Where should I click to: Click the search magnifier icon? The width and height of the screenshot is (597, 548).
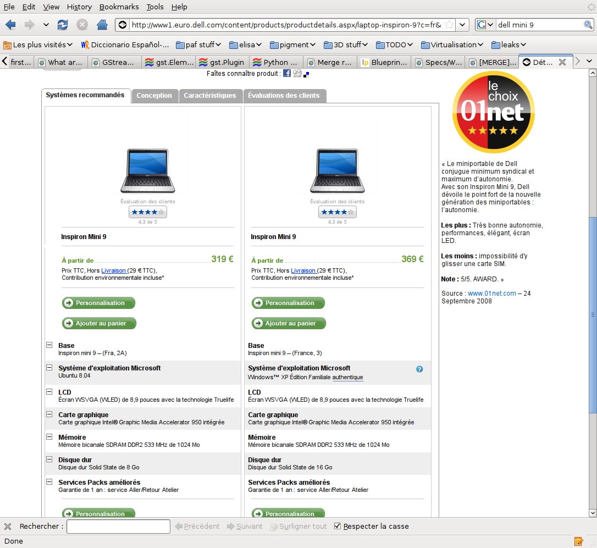coord(588,25)
